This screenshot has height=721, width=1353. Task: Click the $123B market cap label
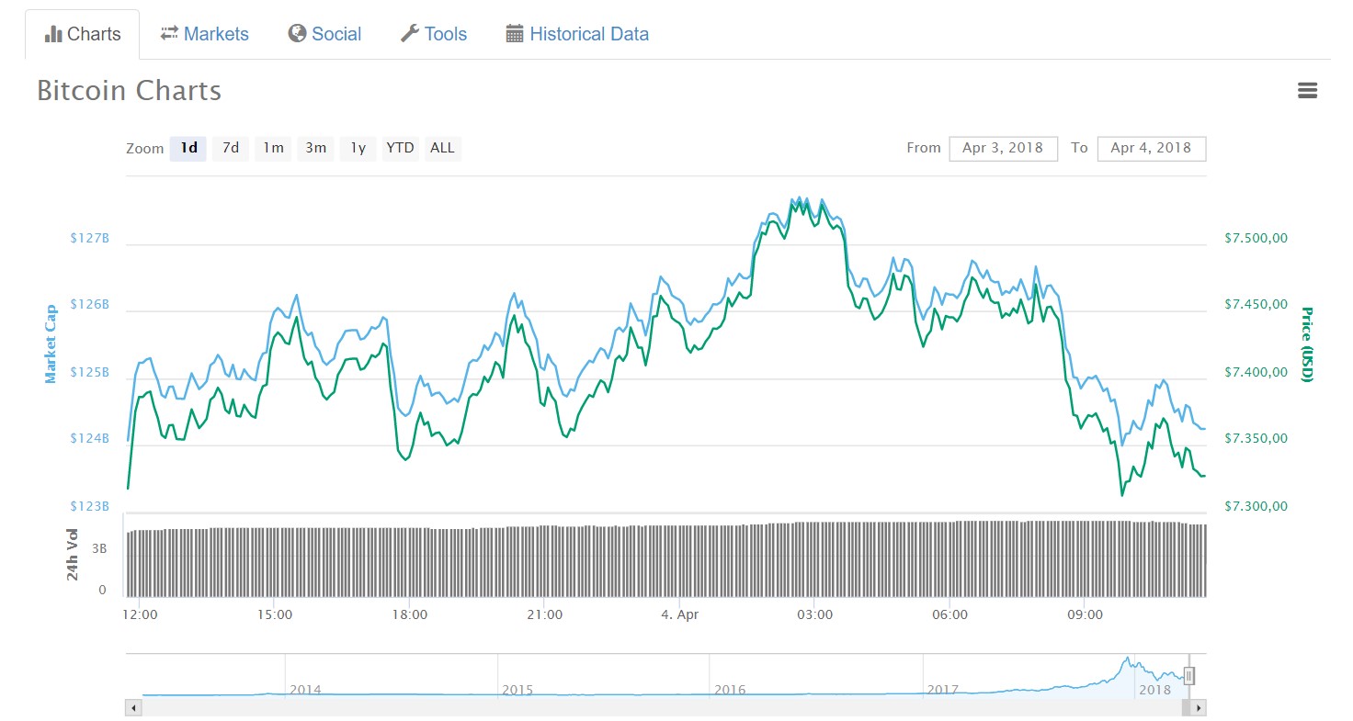coord(89,506)
